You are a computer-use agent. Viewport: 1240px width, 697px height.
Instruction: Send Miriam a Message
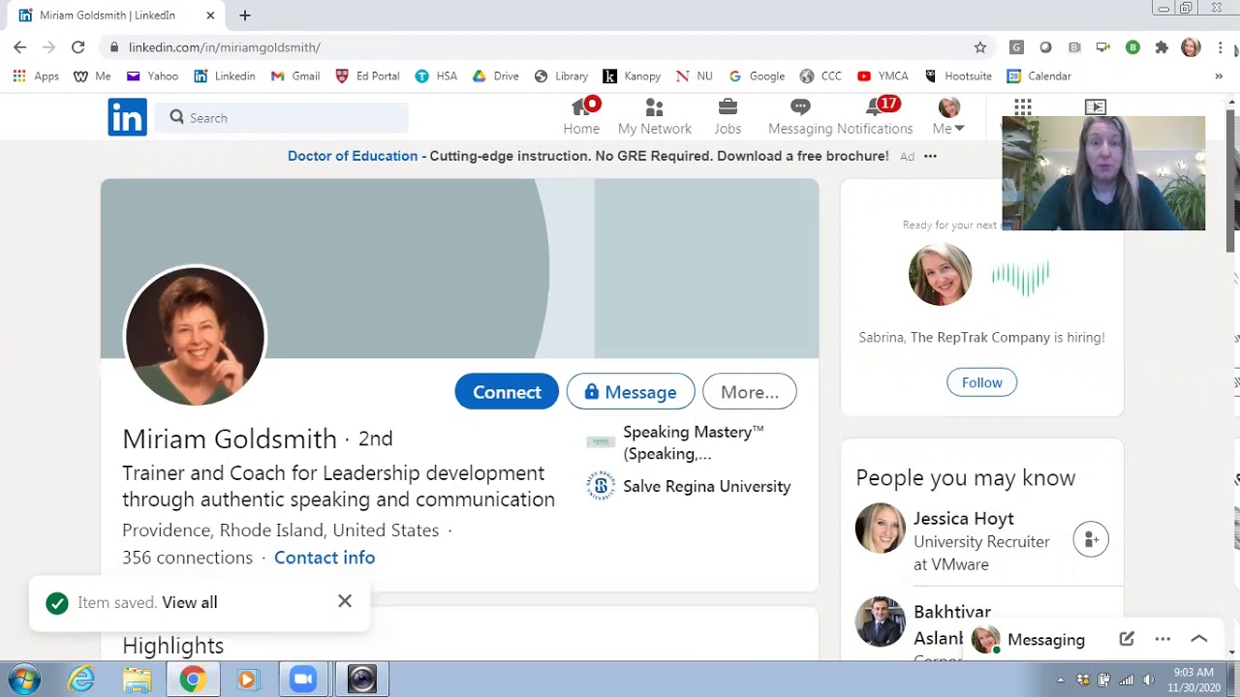pos(631,391)
